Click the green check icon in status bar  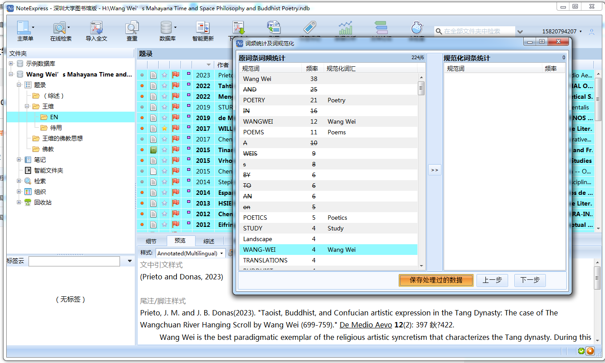pyautogui.click(x=581, y=351)
